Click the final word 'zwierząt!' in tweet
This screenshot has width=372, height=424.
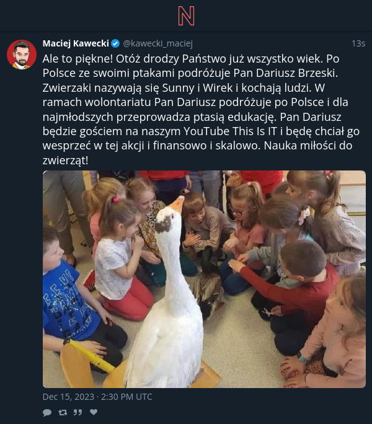click(x=65, y=161)
